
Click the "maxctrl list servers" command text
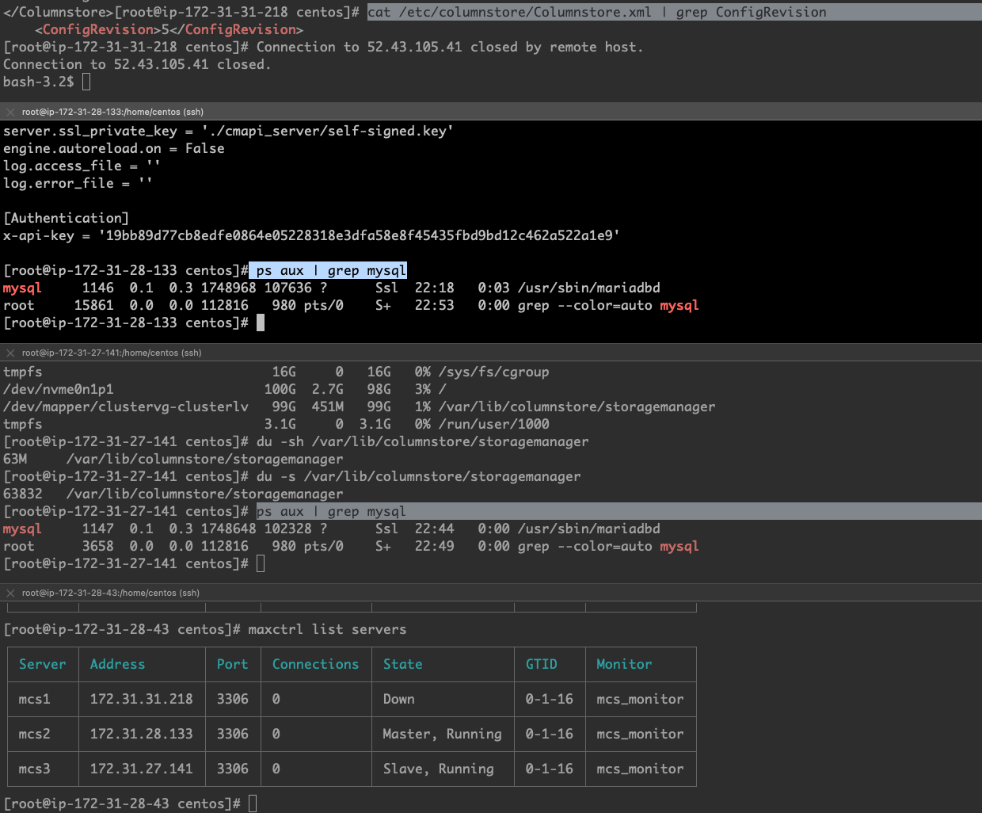pos(327,629)
